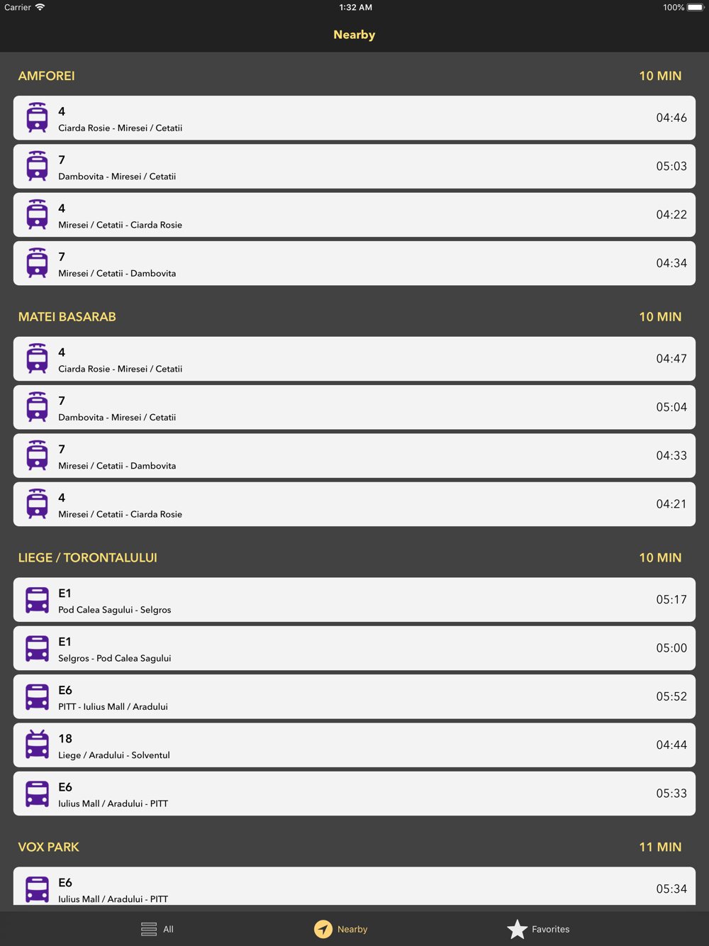
Task: Tap tram icon for line 4 at 04:46
Action: click(37, 118)
